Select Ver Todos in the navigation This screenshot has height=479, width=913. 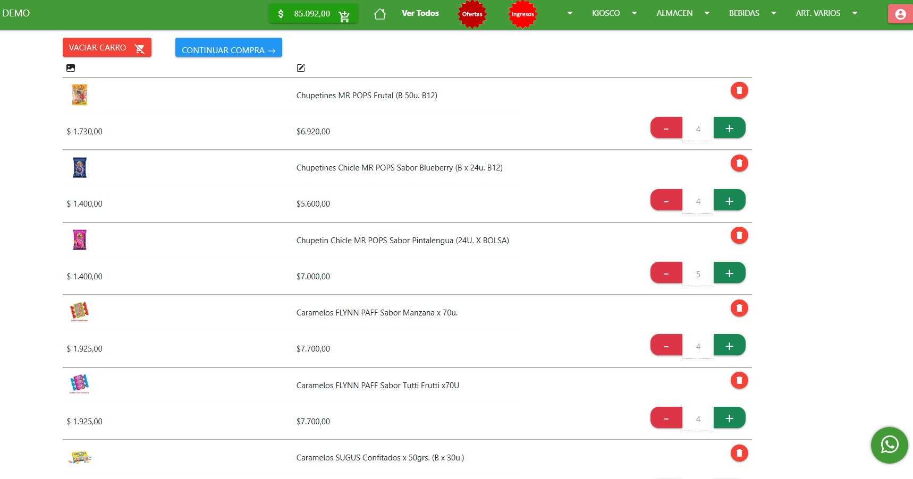420,13
